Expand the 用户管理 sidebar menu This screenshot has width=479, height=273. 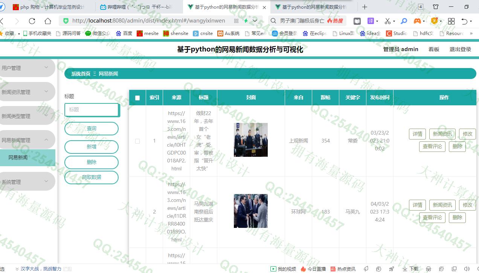(27, 68)
